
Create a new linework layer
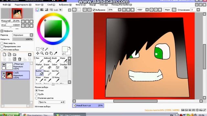[9, 54]
